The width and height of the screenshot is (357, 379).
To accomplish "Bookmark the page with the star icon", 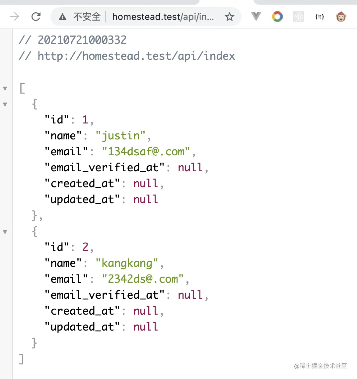I will click(229, 17).
